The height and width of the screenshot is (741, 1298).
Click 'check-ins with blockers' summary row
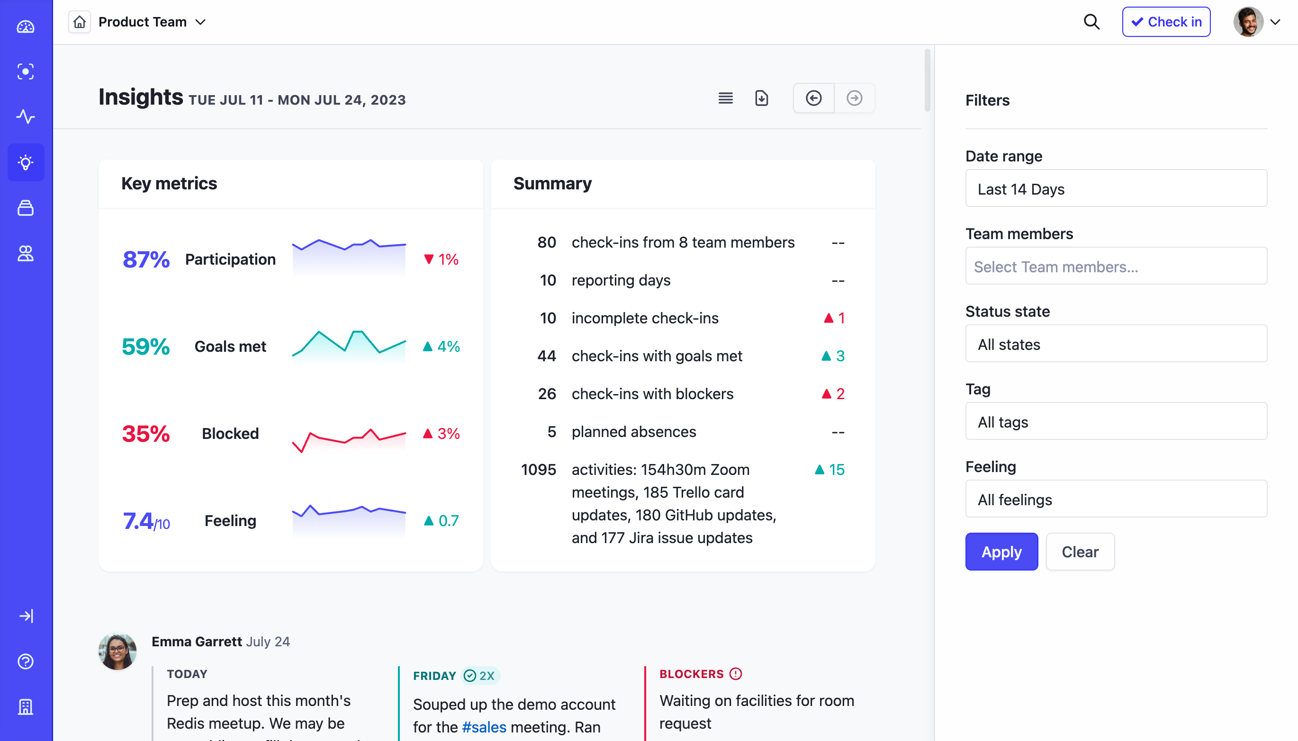pos(683,393)
